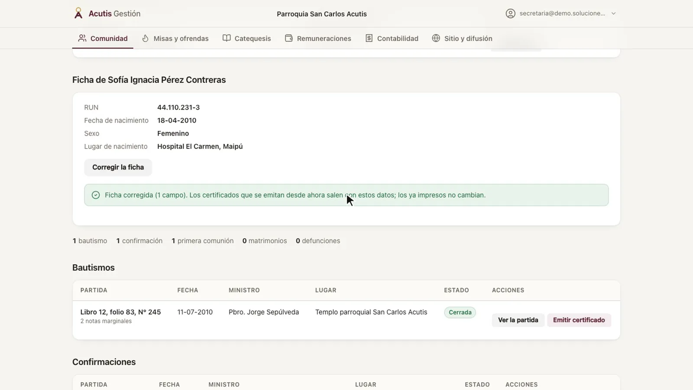This screenshot has width=693, height=390.
Task: Click the green success check icon
Action: (x=96, y=195)
